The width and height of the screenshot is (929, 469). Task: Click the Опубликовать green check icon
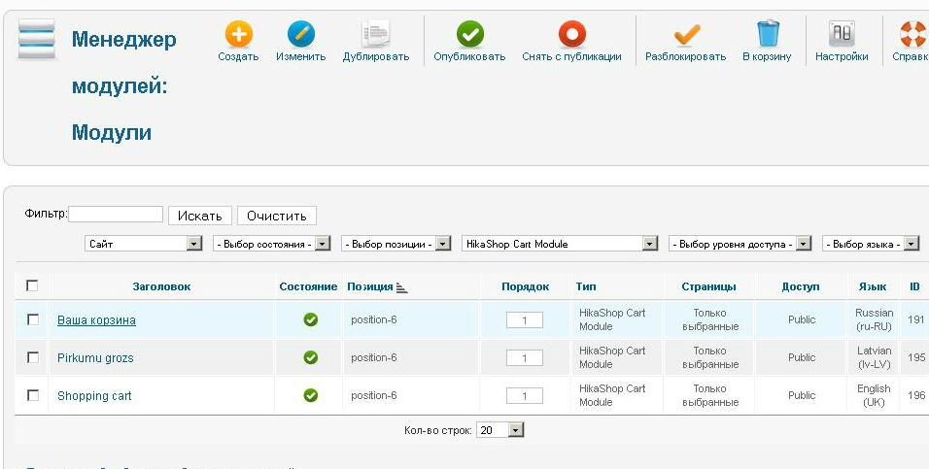(469, 34)
